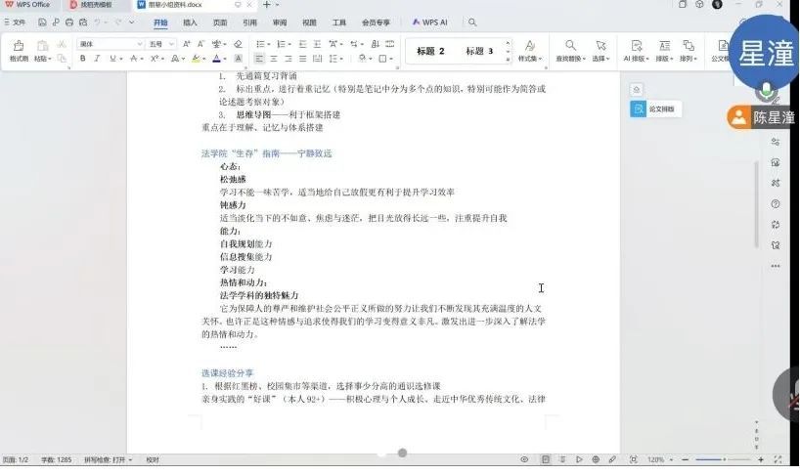The height and width of the screenshot is (475, 800).
Task: Open the font size dropdown (五号)
Action: pyautogui.click(x=161, y=44)
